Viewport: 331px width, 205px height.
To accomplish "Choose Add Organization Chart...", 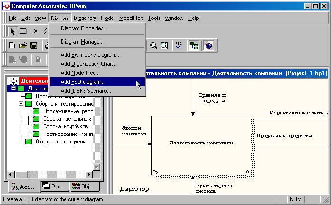I will [x=97, y=64].
